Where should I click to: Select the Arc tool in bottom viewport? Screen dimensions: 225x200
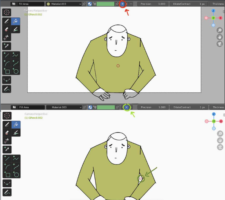click(x=7, y=167)
